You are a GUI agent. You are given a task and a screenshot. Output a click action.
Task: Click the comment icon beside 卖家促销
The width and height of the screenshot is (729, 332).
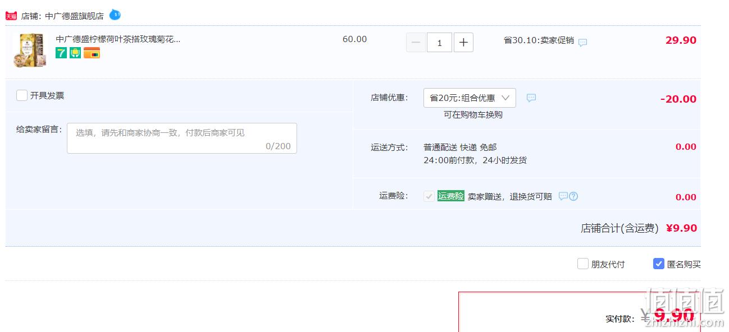click(583, 42)
